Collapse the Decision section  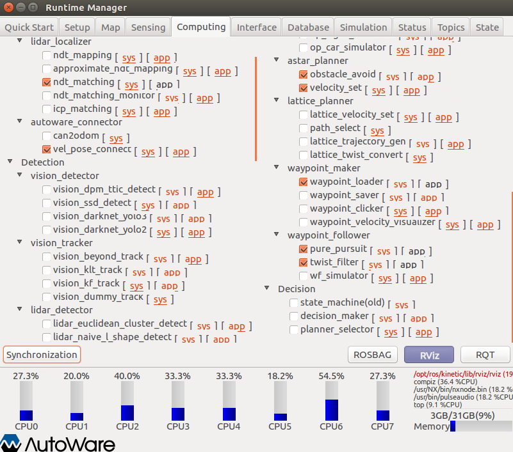click(267, 288)
